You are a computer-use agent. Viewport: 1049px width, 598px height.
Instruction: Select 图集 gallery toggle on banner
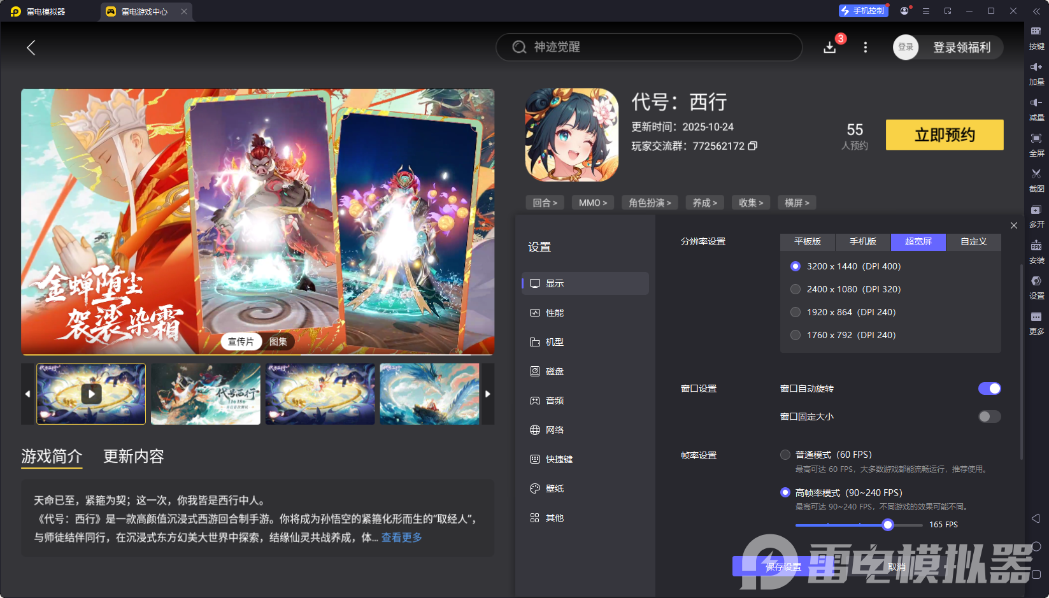coord(278,342)
